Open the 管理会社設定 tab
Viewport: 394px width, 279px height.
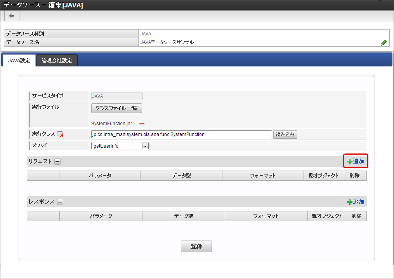click(x=57, y=61)
